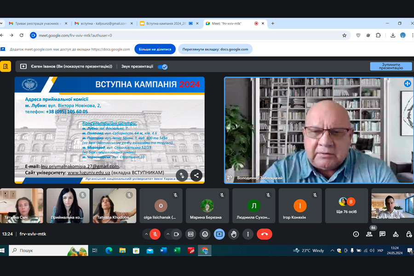
Task: Turn on closed captions
Action: 190,234
